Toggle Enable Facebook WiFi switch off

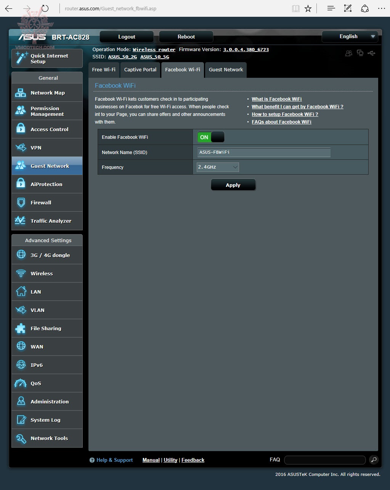[211, 137]
